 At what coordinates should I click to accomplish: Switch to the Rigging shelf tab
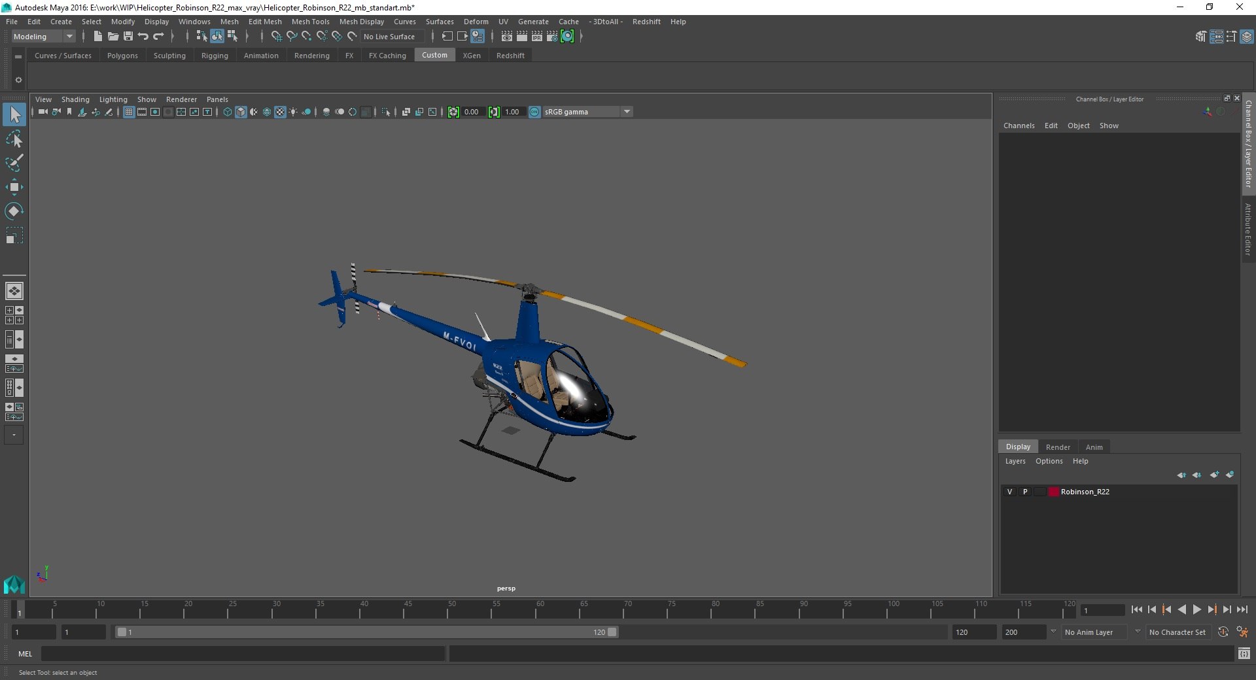pyautogui.click(x=215, y=56)
